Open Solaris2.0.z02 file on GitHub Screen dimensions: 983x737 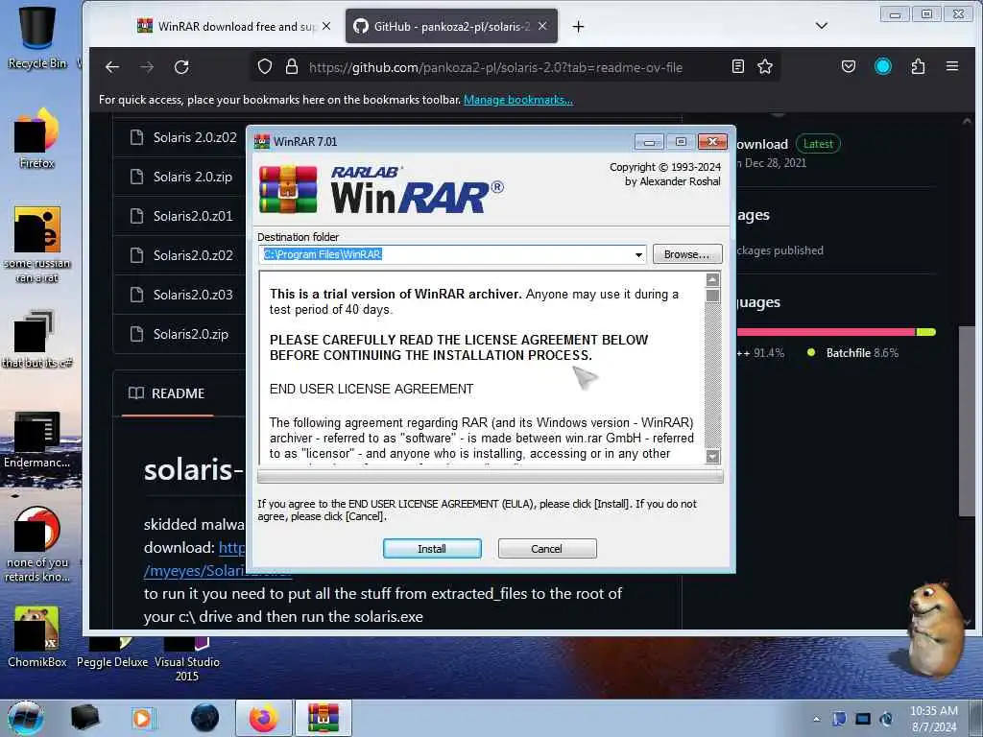(x=193, y=255)
